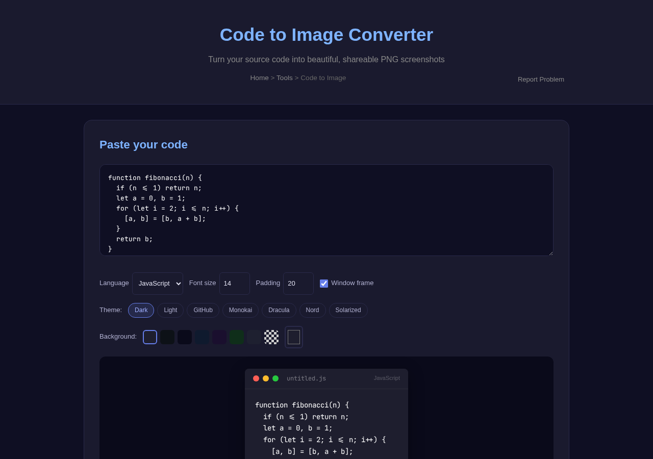Open Tools from the breadcrumb
The width and height of the screenshot is (653, 459).
point(285,78)
